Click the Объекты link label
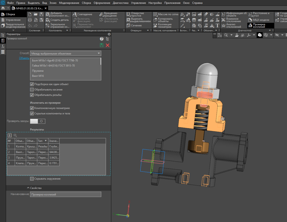Image resolution: width=287 pixels, height=222 pixels. tap(24, 58)
